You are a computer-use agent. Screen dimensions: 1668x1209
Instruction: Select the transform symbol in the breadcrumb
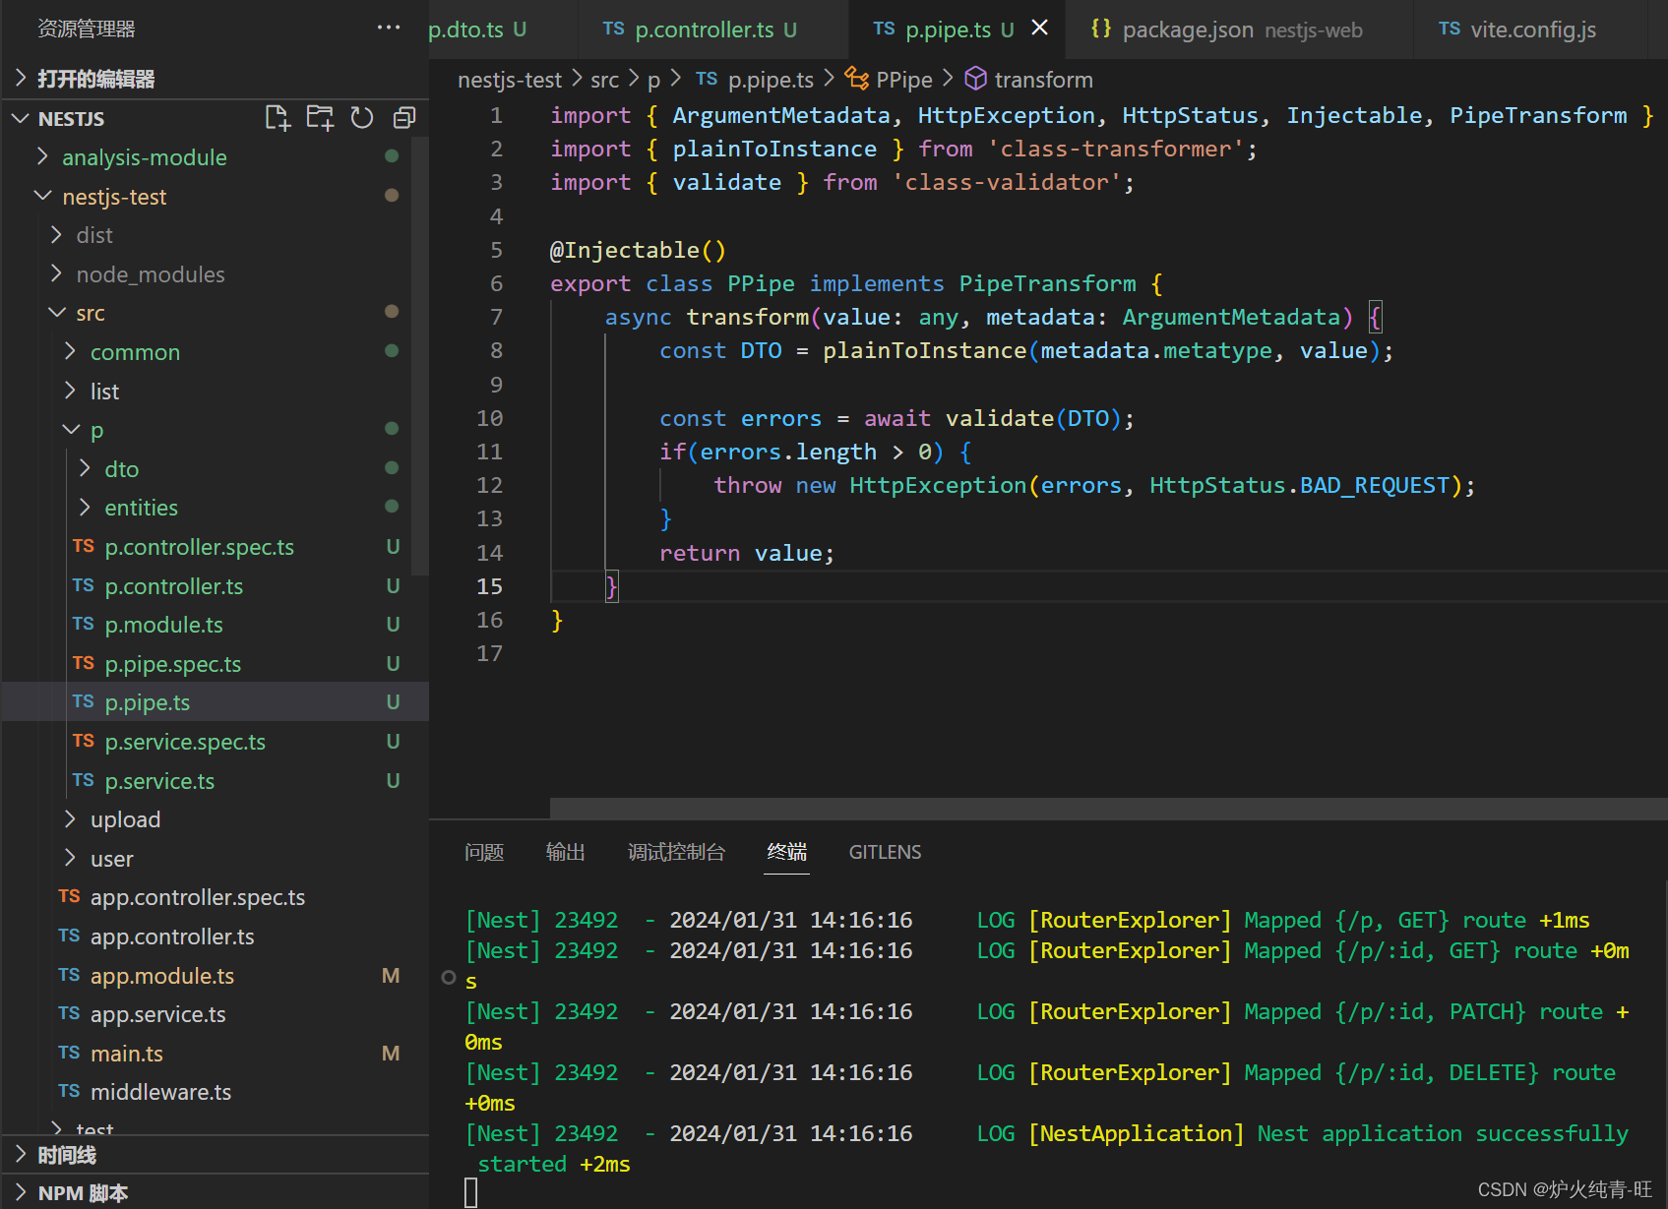pos(1043,79)
